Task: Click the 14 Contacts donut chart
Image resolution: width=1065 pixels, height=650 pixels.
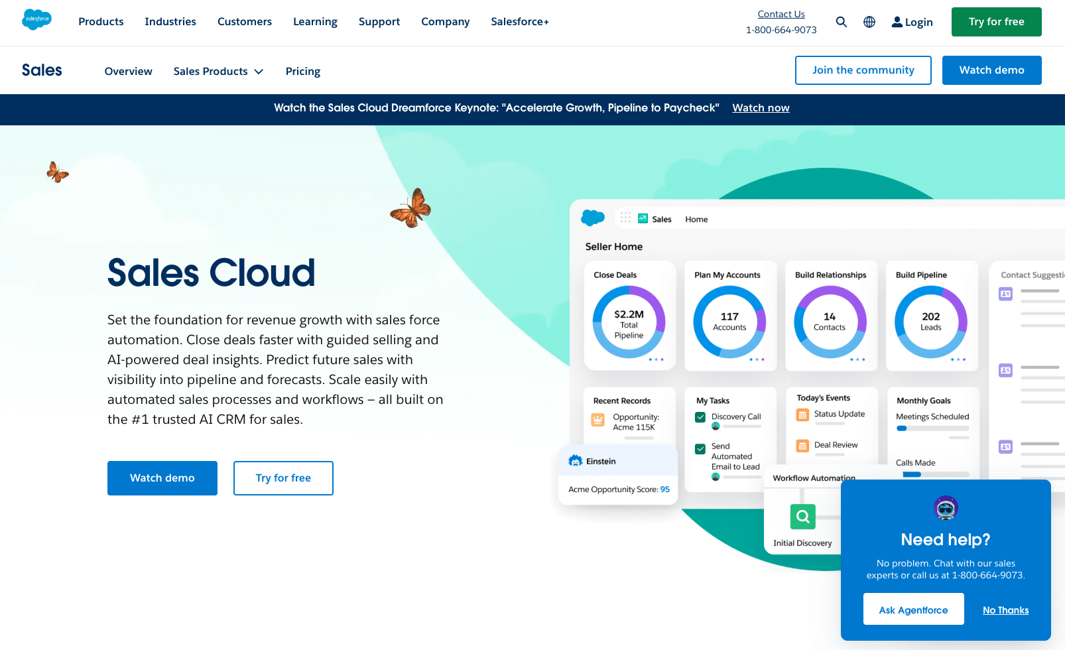Action: click(830, 322)
